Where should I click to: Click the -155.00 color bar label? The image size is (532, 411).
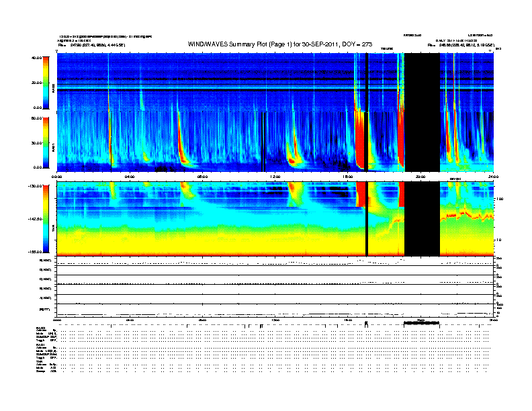[36, 252]
